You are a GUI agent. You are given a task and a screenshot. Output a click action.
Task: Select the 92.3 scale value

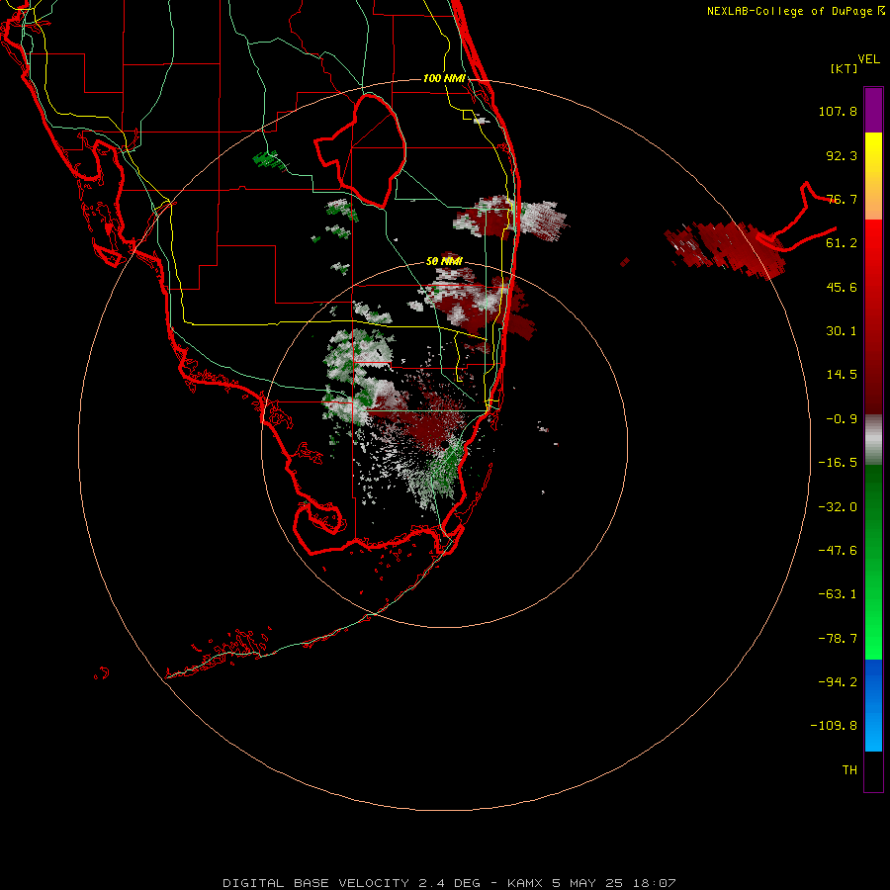pyautogui.click(x=842, y=155)
